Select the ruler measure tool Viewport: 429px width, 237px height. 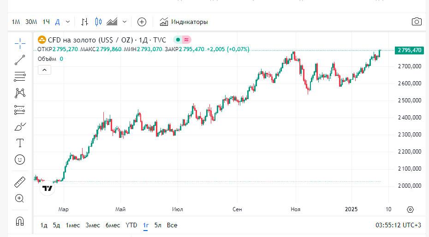pyautogui.click(x=20, y=182)
